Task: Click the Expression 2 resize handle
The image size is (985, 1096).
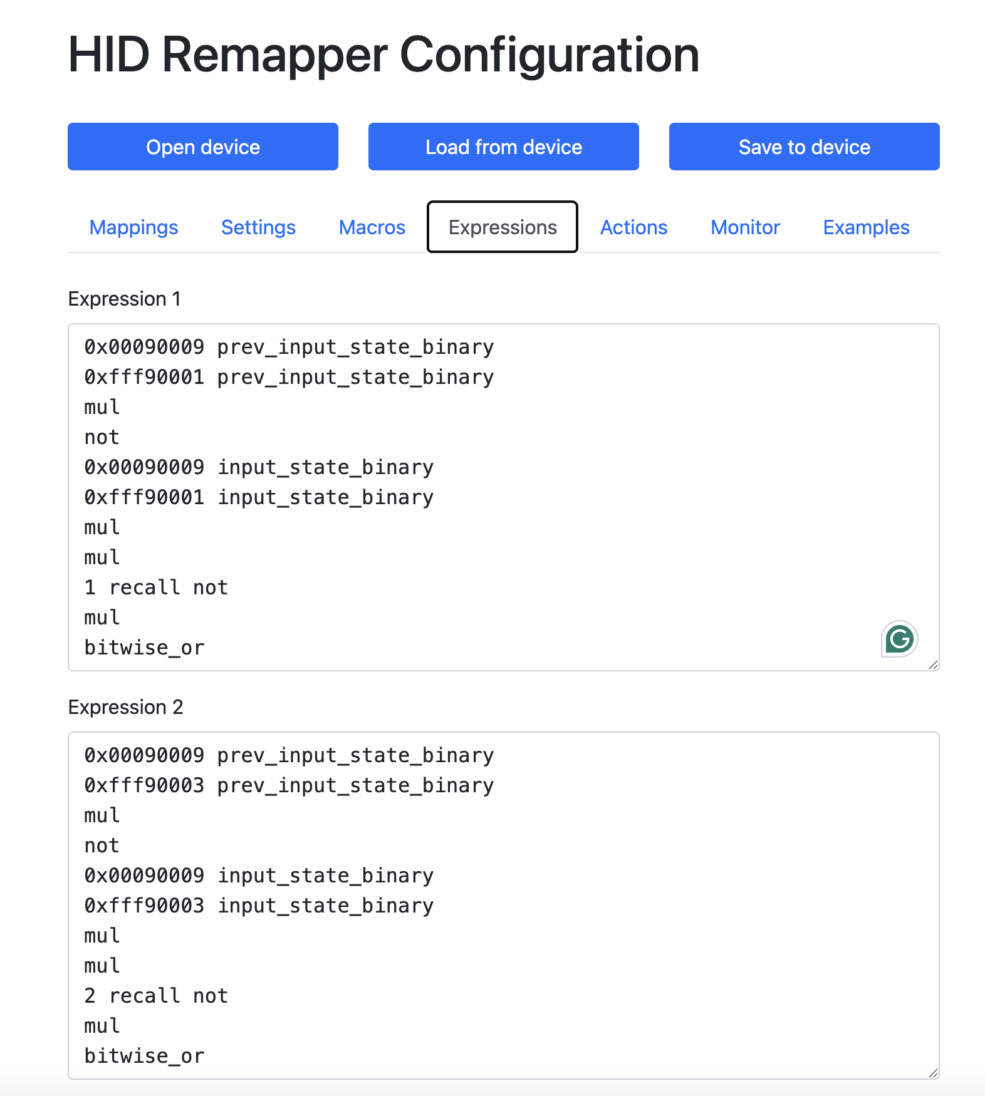Action: coord(933,1073)
